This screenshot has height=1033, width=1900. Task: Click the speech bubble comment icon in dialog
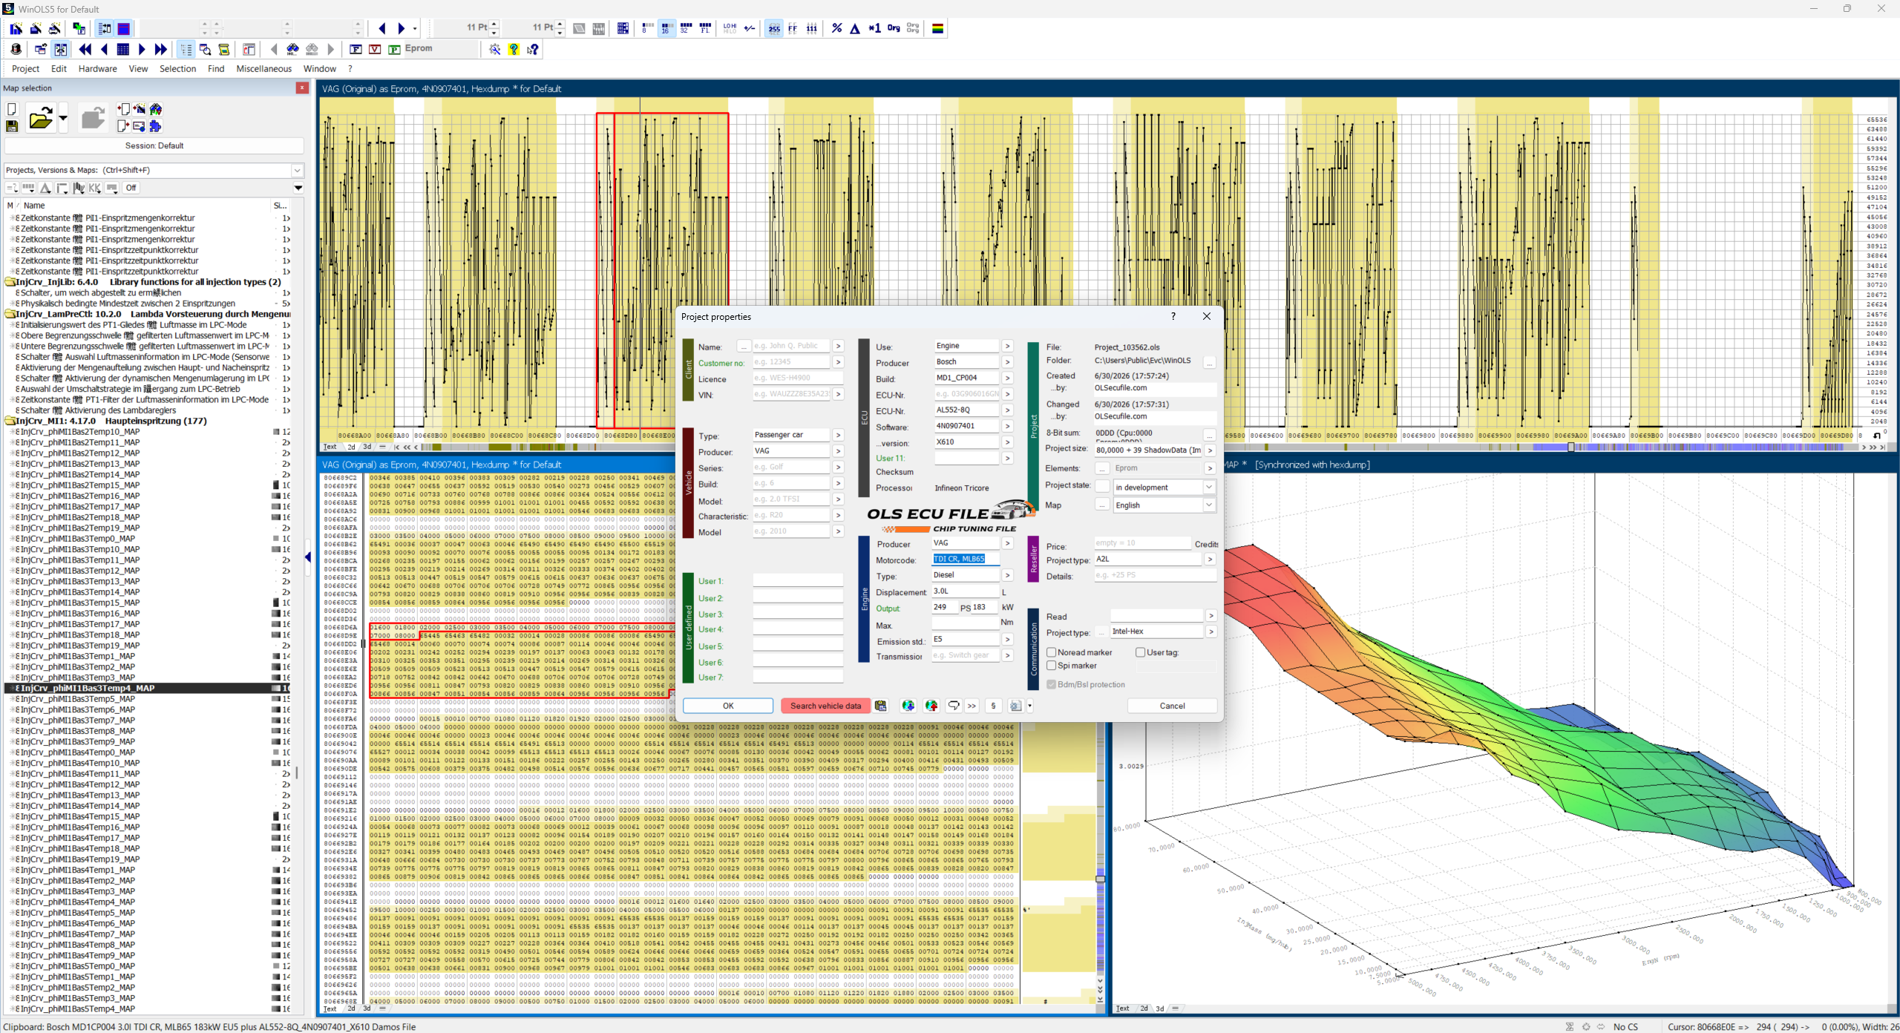(954, 706)
